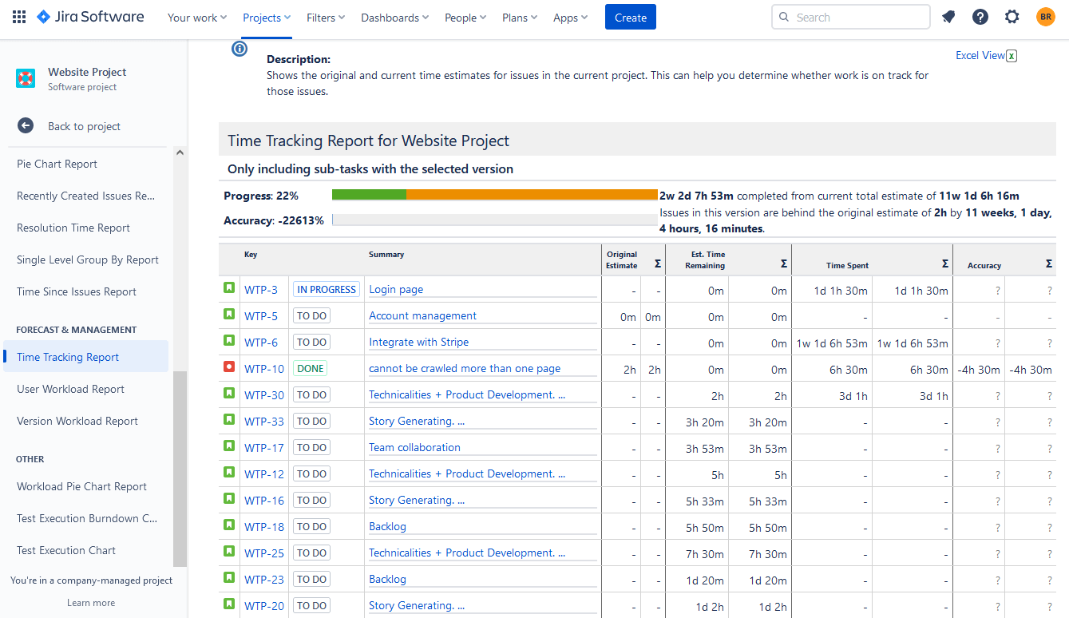
Task: Open the BR user profile avatar
Action: click(x=1046, y=17)
